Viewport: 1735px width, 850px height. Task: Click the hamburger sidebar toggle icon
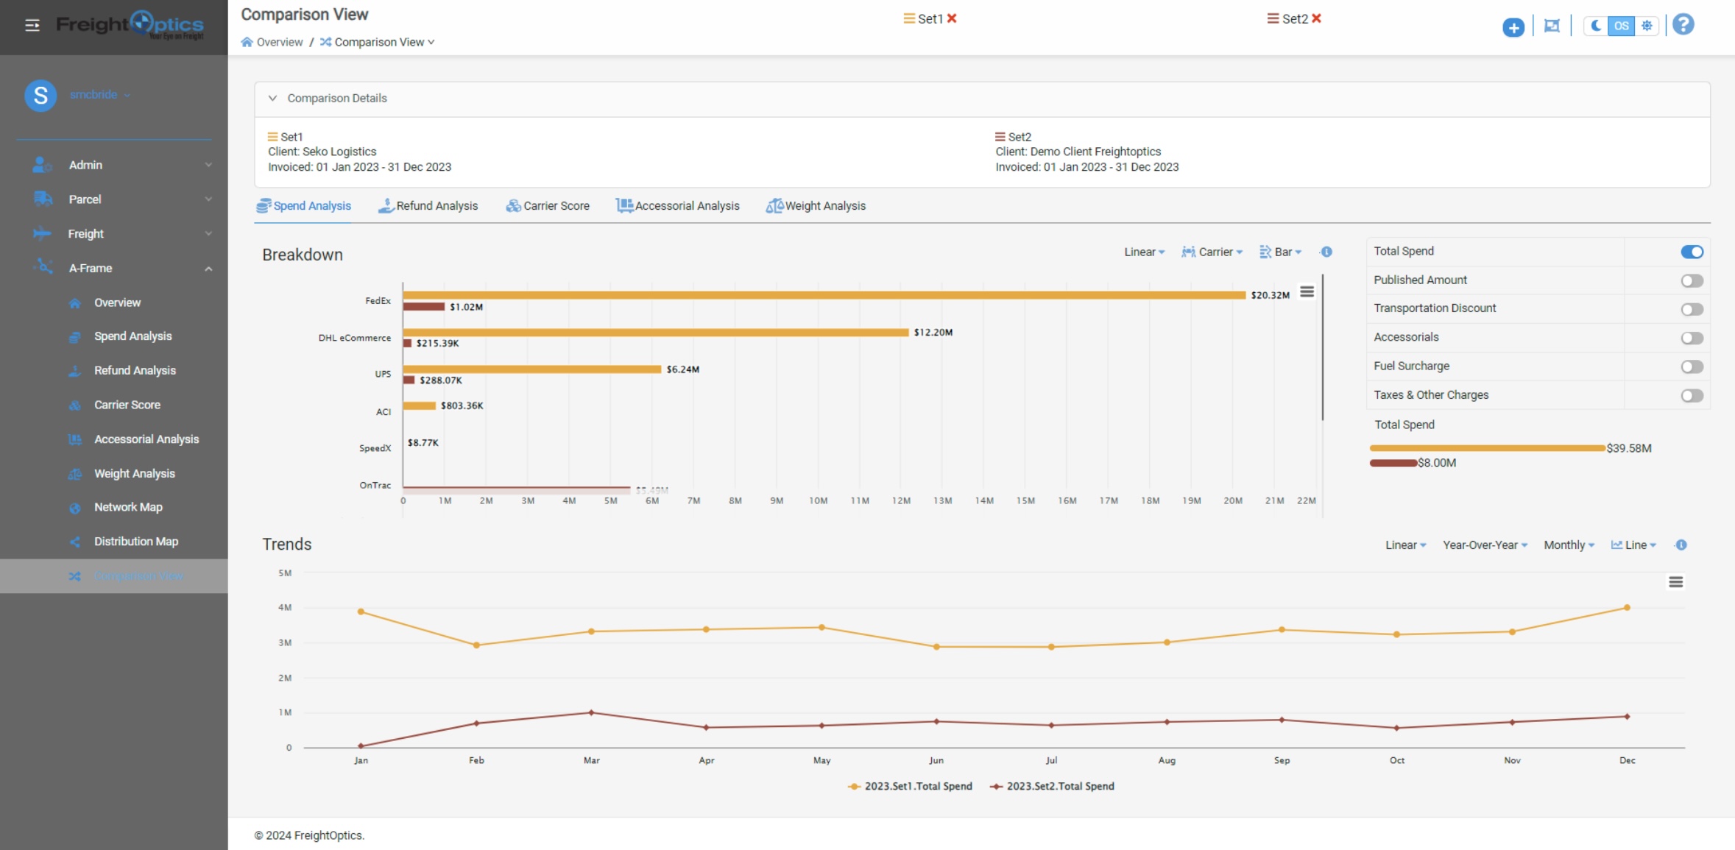pyautogui.click(x=32, y=26)
